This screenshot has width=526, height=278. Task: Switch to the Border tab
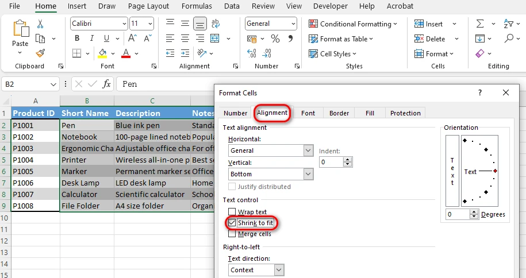pyautogui.click(x=339, y=113)
